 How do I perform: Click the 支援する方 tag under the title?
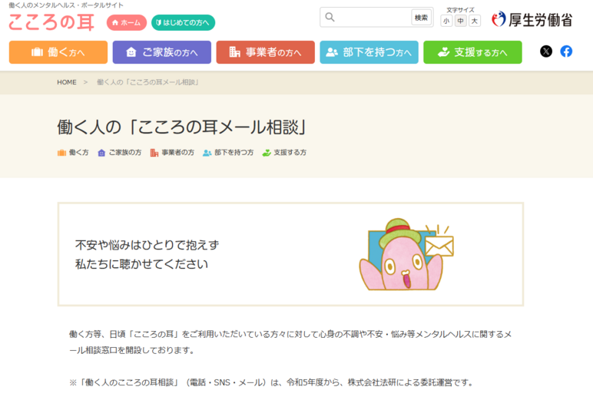[x=284, y=153]
